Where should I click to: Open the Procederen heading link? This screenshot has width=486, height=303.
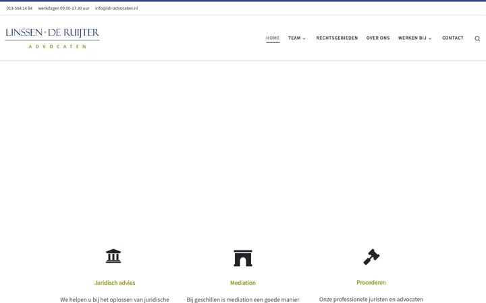pos(371,282)
